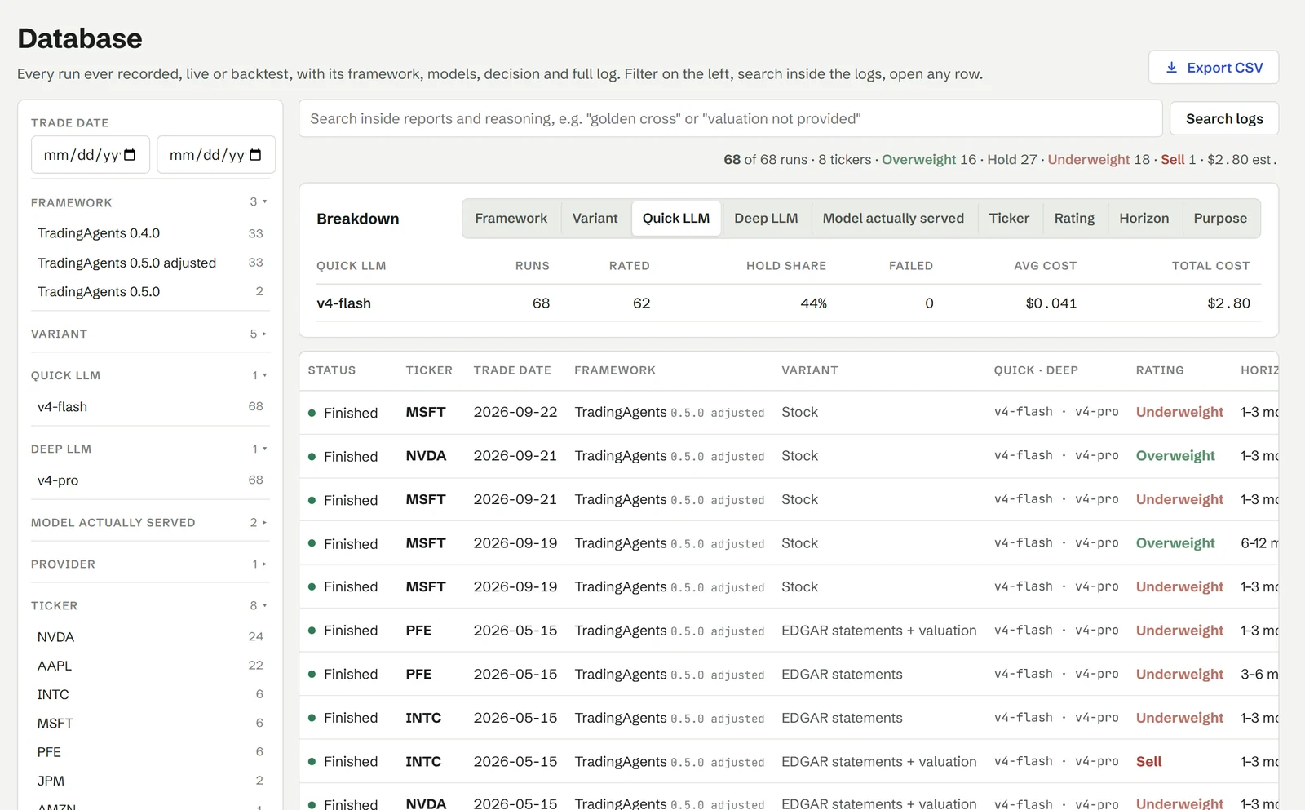Image resolution: width=1305 pixels, height=810 pixels.
Task: Click the v4-flash breakdown table row
Action: (788, 303)
